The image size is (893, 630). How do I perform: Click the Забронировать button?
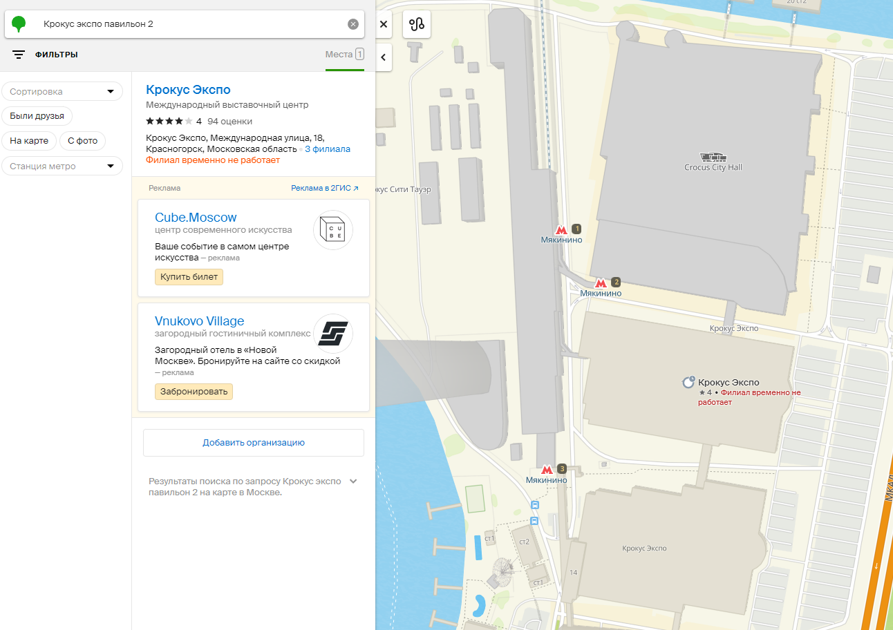(x=194, y=392)
